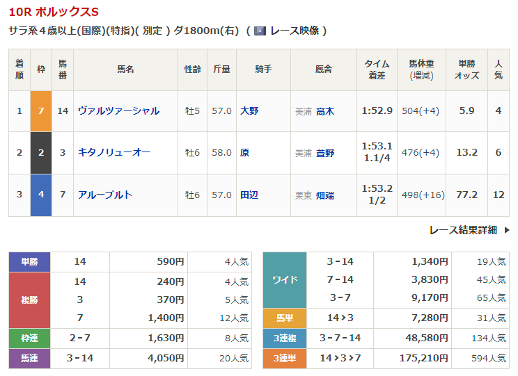Open horse キタノリューオー profile

click(113, 153)
